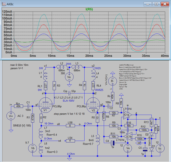Screen dimensions: 171x162
Task: Click the I(R5) trace label
Action: (89, 9)
